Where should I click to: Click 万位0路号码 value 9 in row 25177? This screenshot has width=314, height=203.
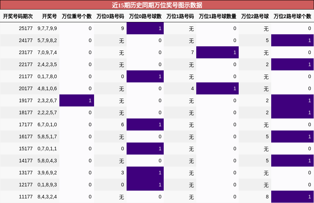pyautogui.click(x=123, y=28)
